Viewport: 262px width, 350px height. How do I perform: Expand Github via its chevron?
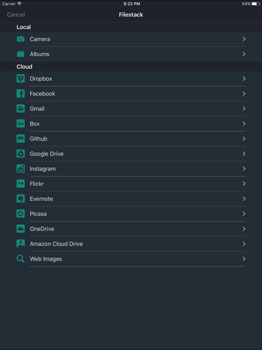click(x=244, y=139)
